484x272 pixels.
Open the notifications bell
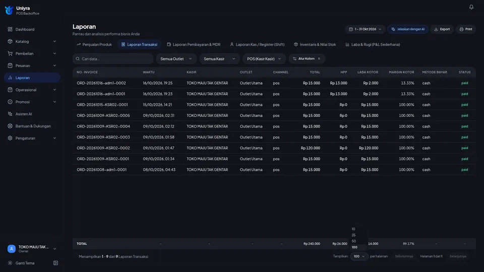(x=471, y=7)
